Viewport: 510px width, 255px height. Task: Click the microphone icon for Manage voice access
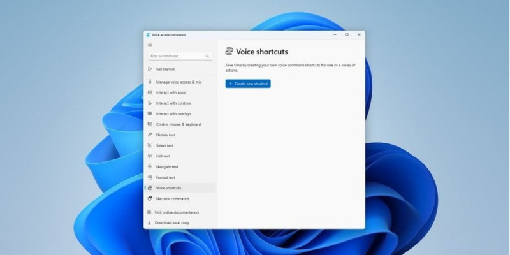pos(150,82)
